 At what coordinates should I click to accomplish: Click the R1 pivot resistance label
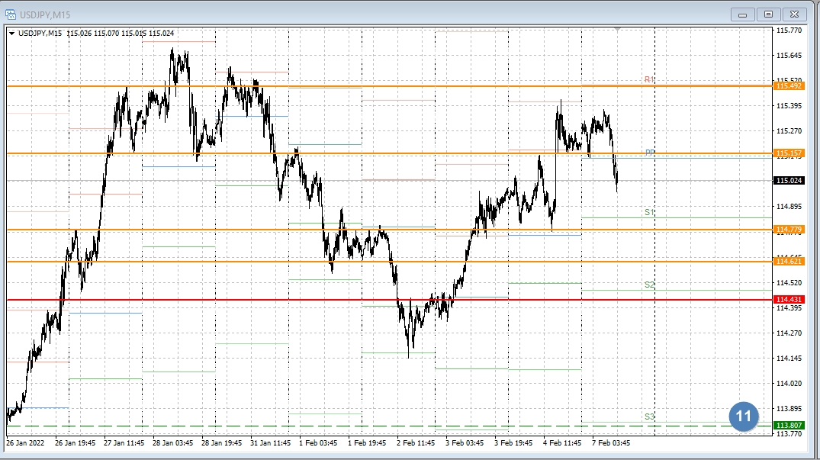[x=648, y=79]
